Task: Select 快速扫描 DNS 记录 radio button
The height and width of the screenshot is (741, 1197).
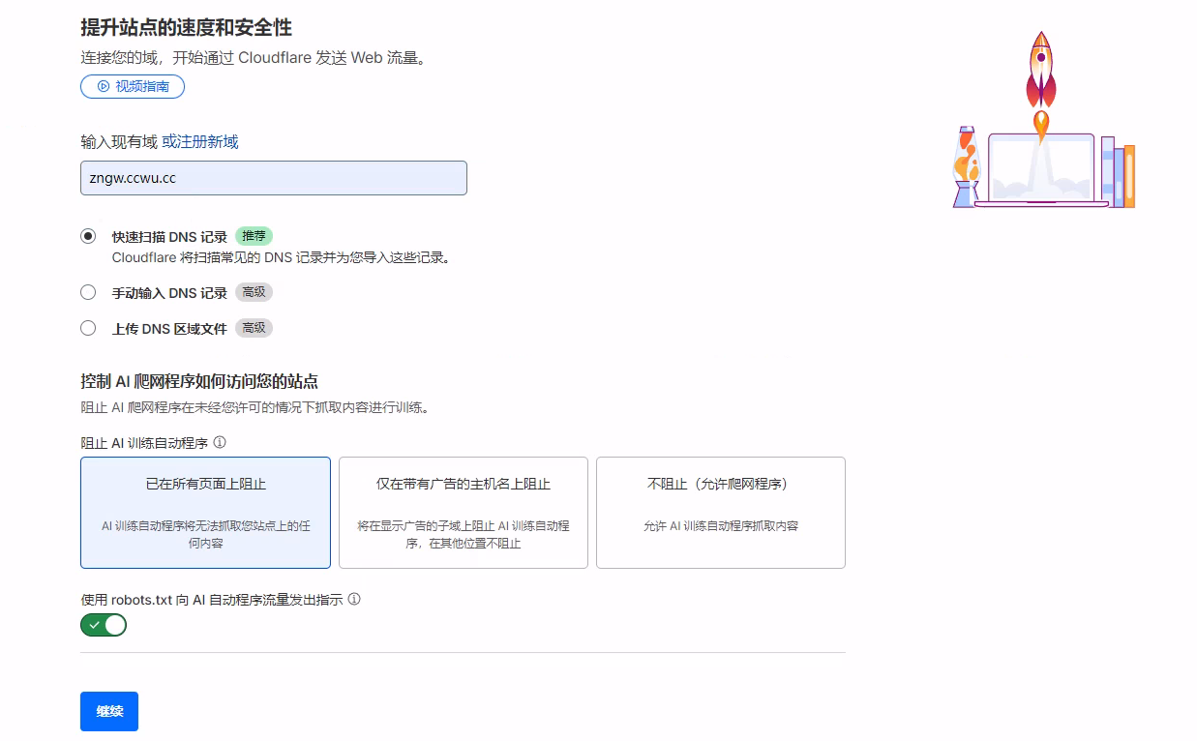Action: [88, 236]
